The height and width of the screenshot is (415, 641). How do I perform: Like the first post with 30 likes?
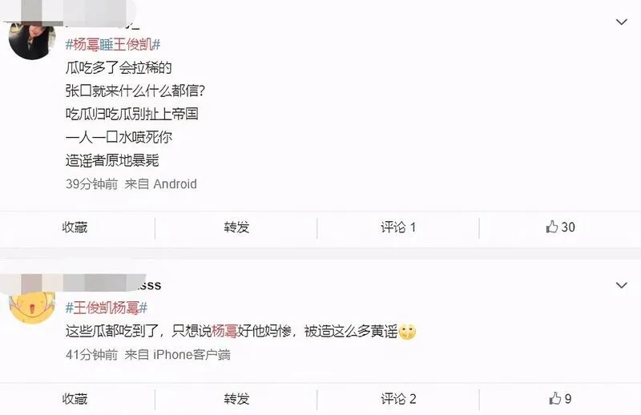pos(560,227)
